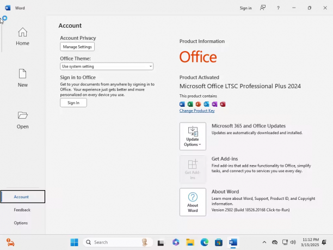This screenshot has width=333, height=250.
Task: Open the Home page in Word sidebar
Action: tap(22, 36)
